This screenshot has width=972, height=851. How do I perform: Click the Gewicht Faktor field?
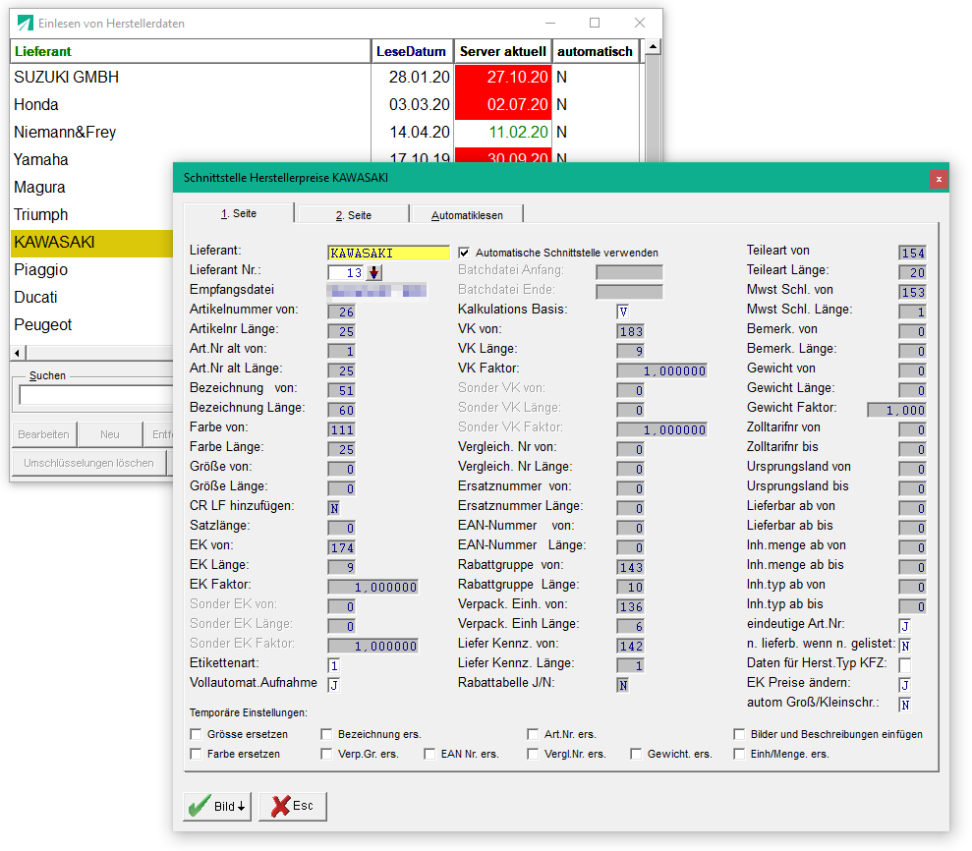click(897, 411)
